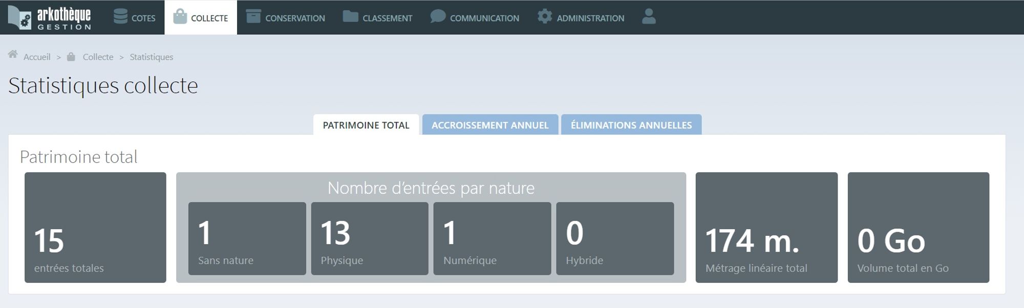This screenshot has height=308, width=1024.
Task: Switch to Éliminations annuelles tab
Action: [631, 125]
